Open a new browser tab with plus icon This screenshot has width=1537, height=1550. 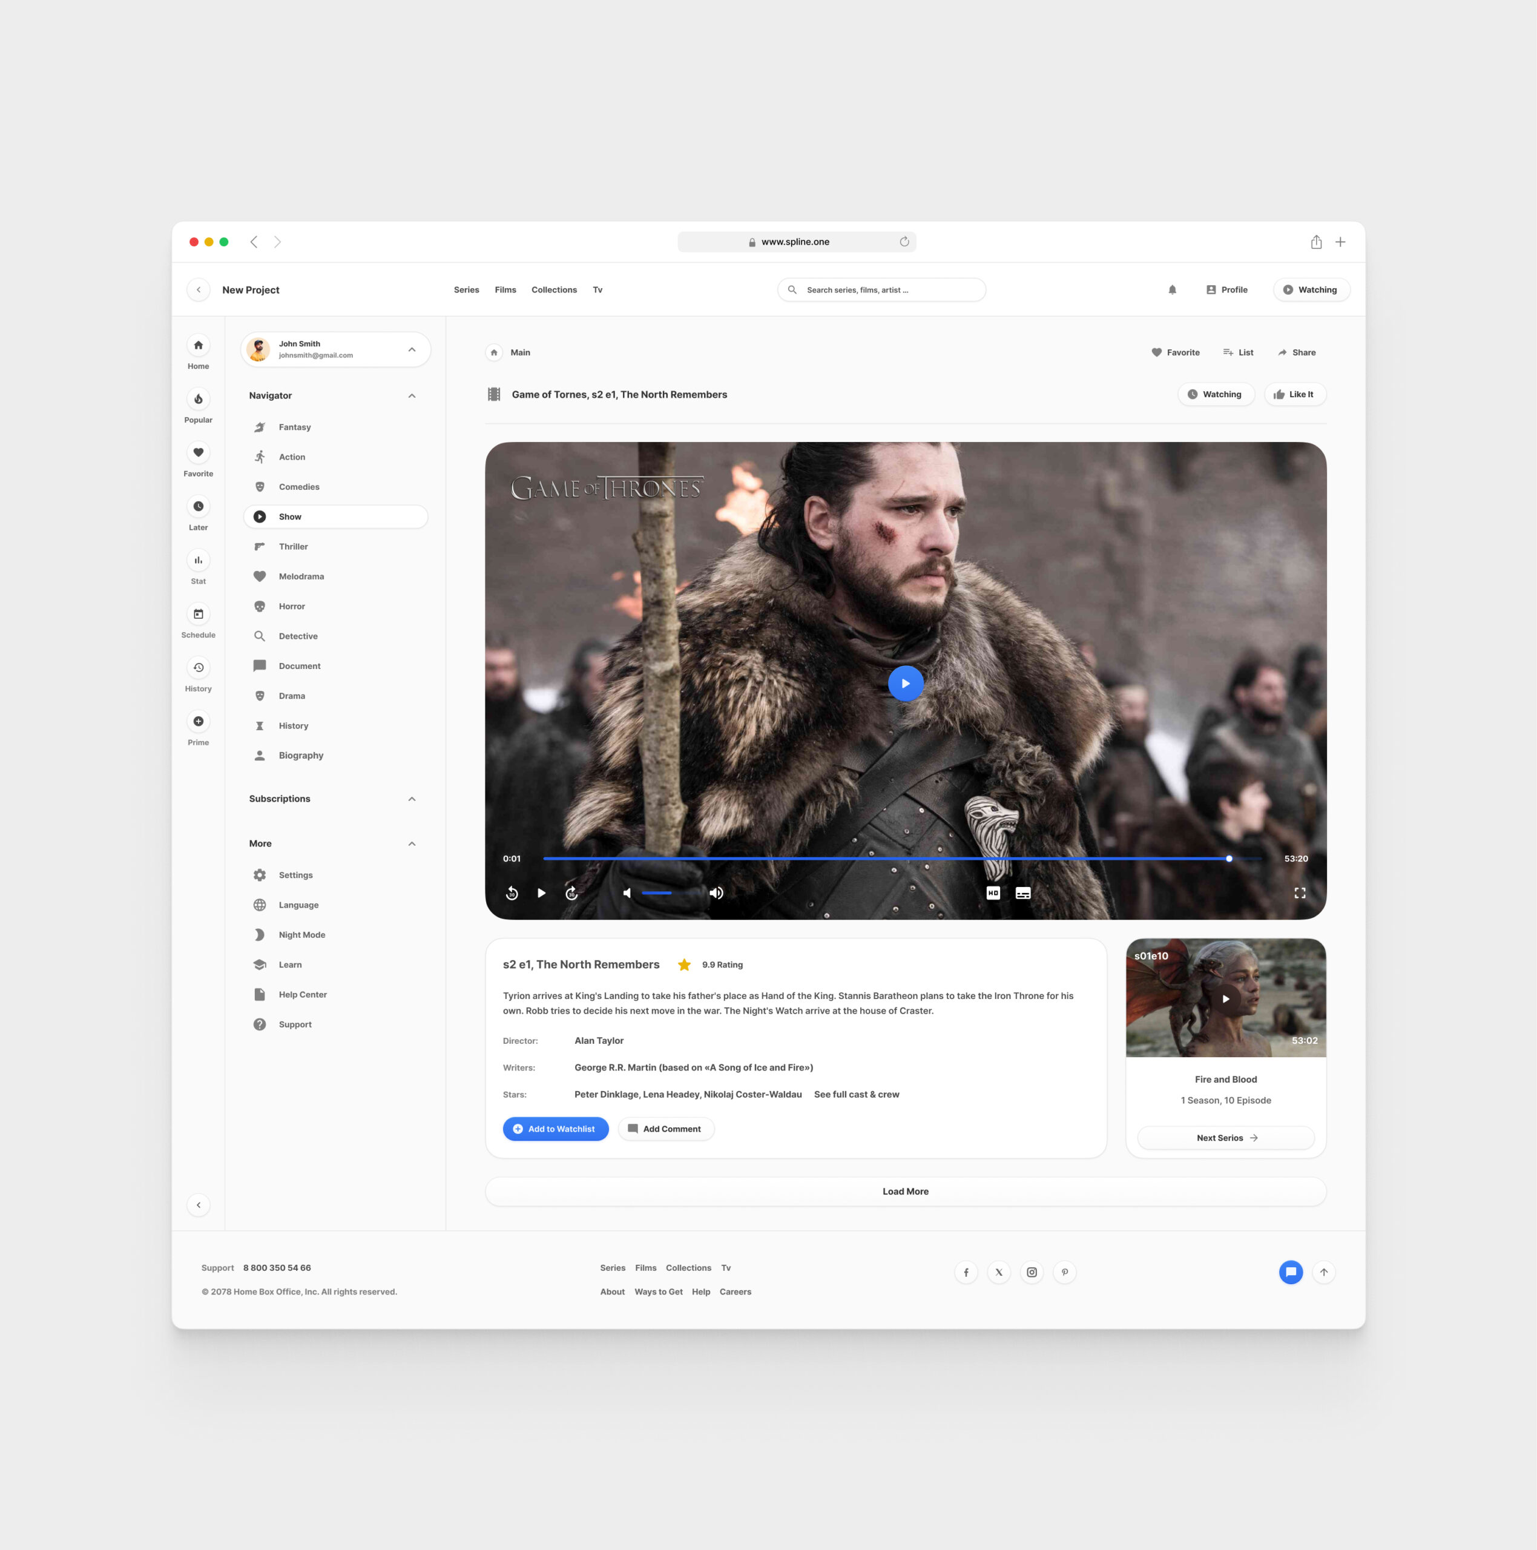(1340, 242)
